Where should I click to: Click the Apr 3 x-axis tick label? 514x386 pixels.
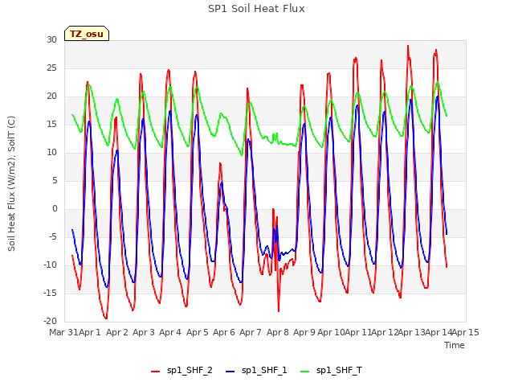[x=144, y=332]
